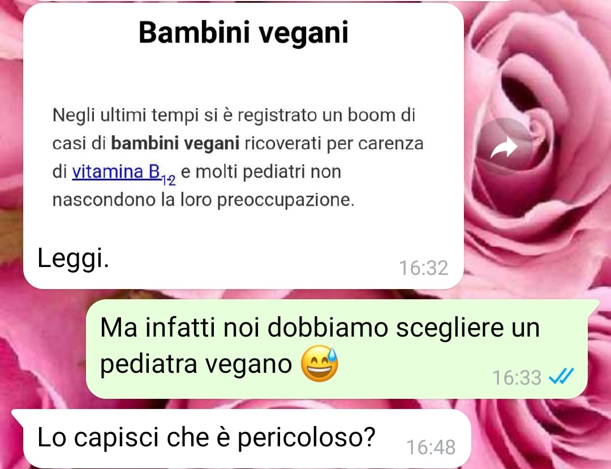Tap the forward arrow beside the image message
Screen dimensions: 611x469
tap(505, 147)
